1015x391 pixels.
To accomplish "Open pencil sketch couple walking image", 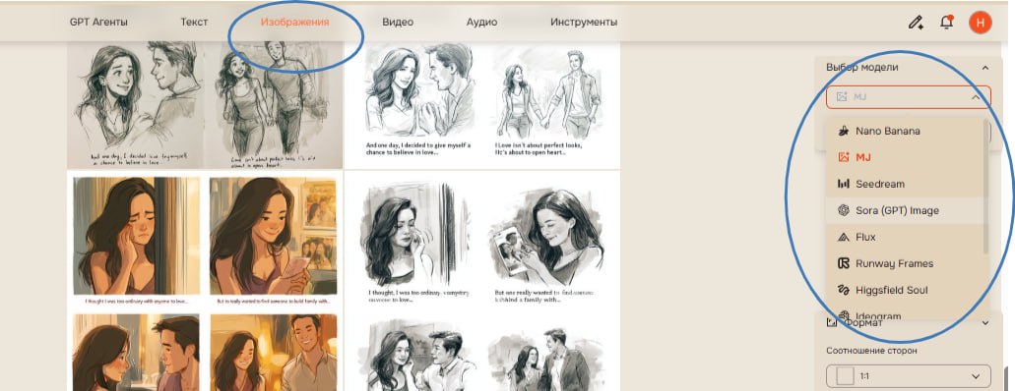I will 274,105.
